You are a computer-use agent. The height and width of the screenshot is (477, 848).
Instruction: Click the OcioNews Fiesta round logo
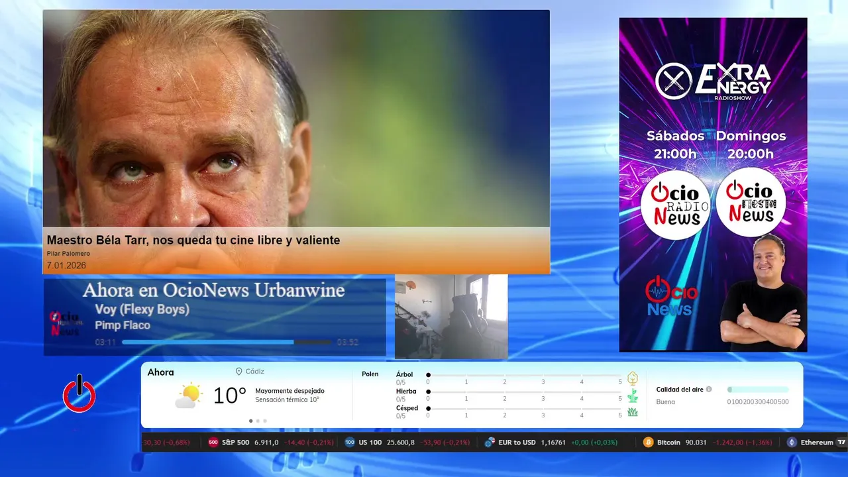click(x=751, y=202)
